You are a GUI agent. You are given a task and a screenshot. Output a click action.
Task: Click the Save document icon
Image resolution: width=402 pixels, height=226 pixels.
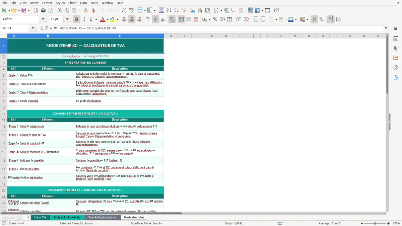(23, 10)
